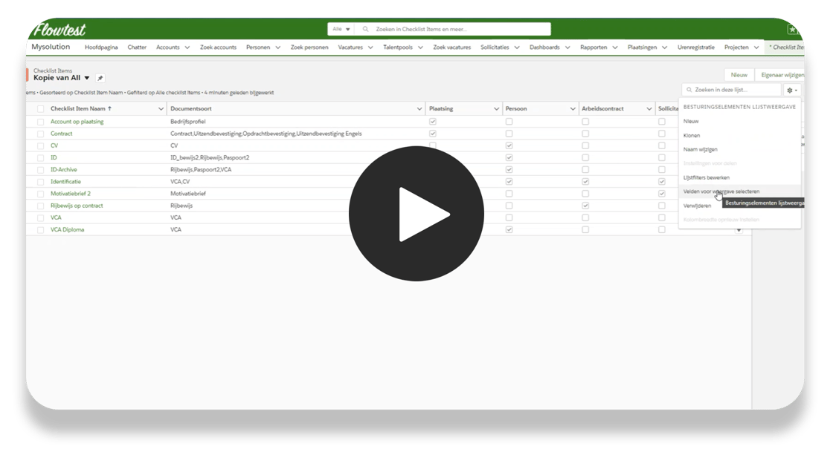Screen dimensions: 833x452
Task: Select Lijstfilters bewerken menu entry
Action: click(739, 177)
